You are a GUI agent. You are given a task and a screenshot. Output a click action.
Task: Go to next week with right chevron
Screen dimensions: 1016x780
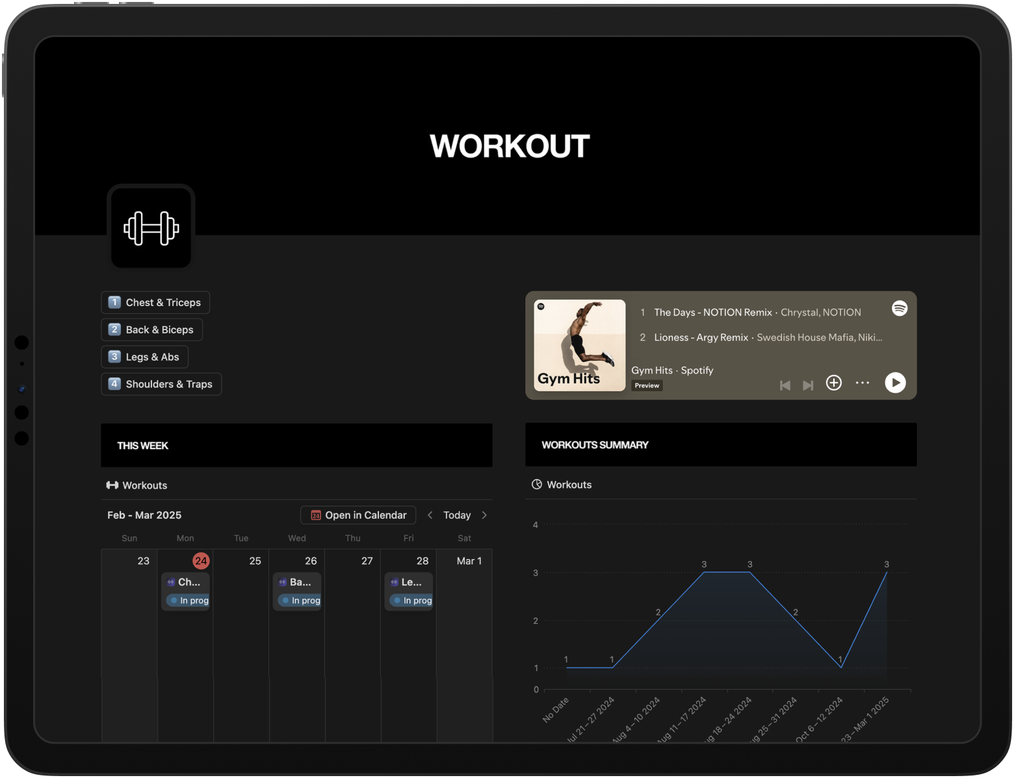(484, 515)
